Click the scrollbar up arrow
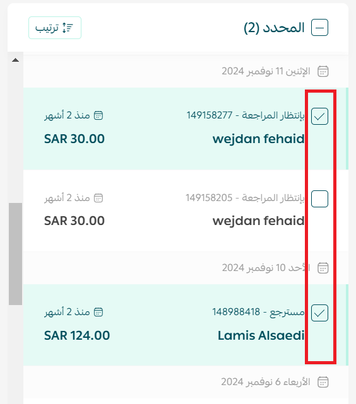356x404 pixels. [16, 60]
